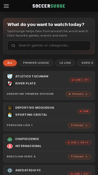
Task: Click the Anzoategui FC team crest
Action: pos(10,171)
